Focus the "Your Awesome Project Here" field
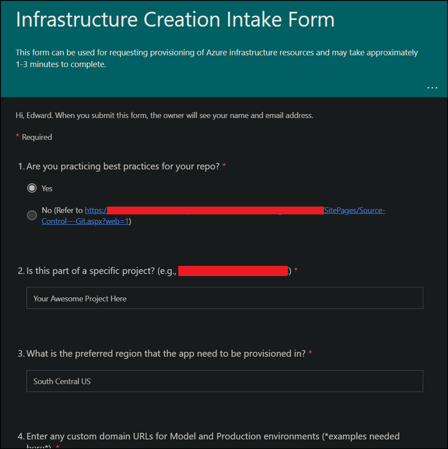The width and height of the screenshot is (448, 449). coord(225,298)
